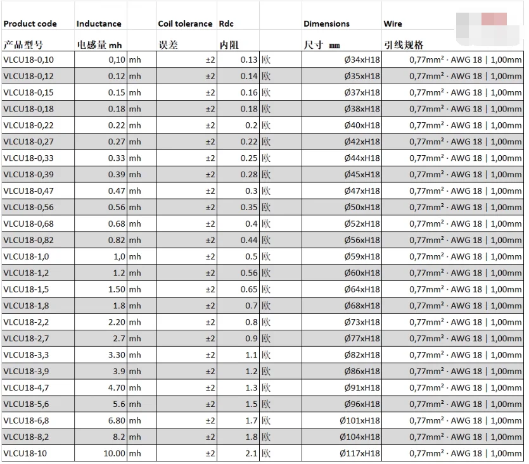Click the Rdc value 1.7
The height and width of the screenshot is (464, 529).
238,420
